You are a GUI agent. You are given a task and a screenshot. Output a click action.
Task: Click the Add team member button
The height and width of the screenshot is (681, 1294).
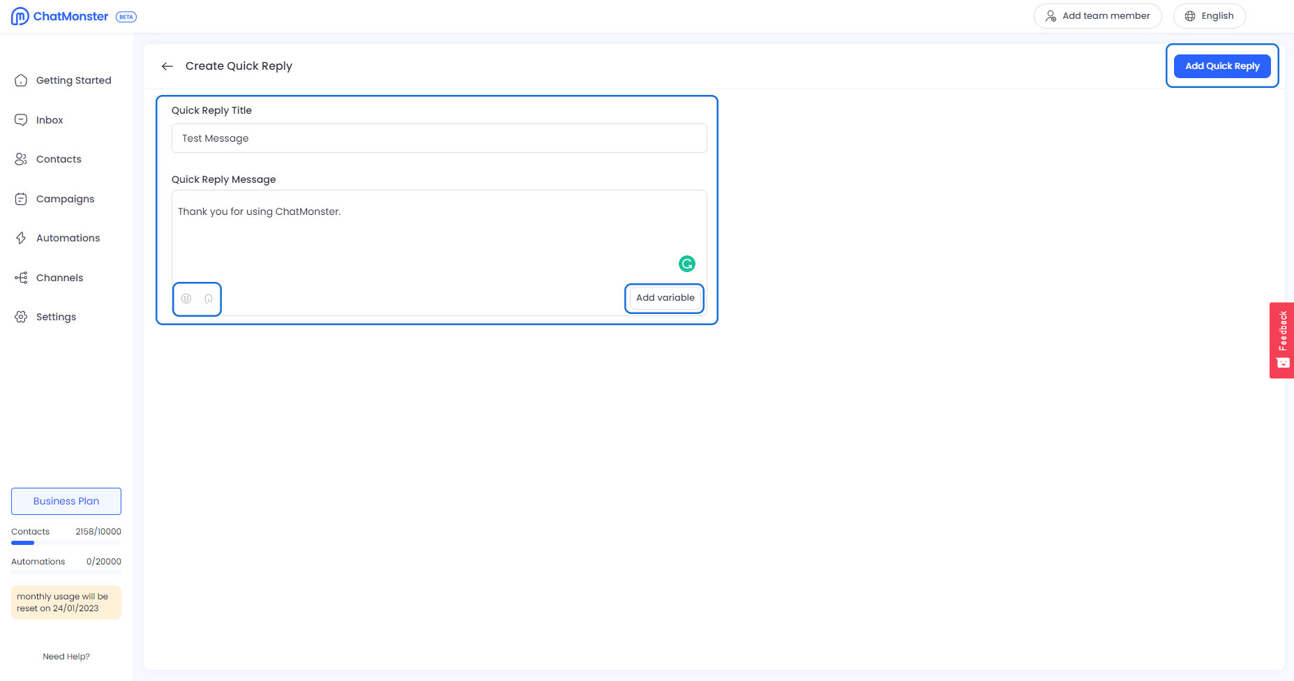[1097, 16]
